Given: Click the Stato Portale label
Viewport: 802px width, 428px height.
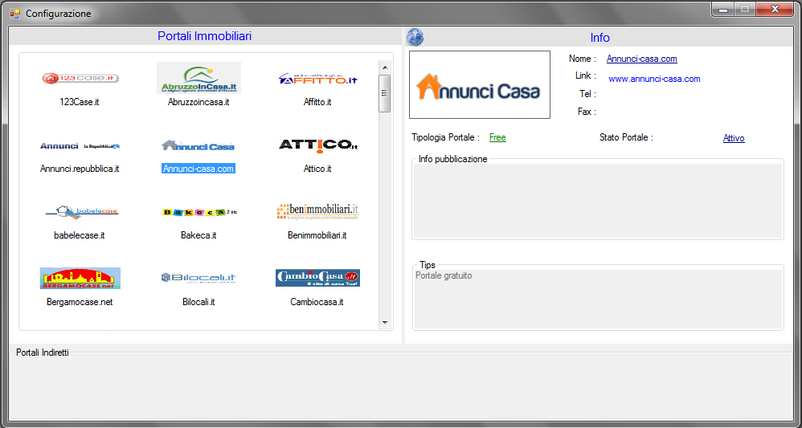Looking at the screenshot, I should [x=626, y=137].
